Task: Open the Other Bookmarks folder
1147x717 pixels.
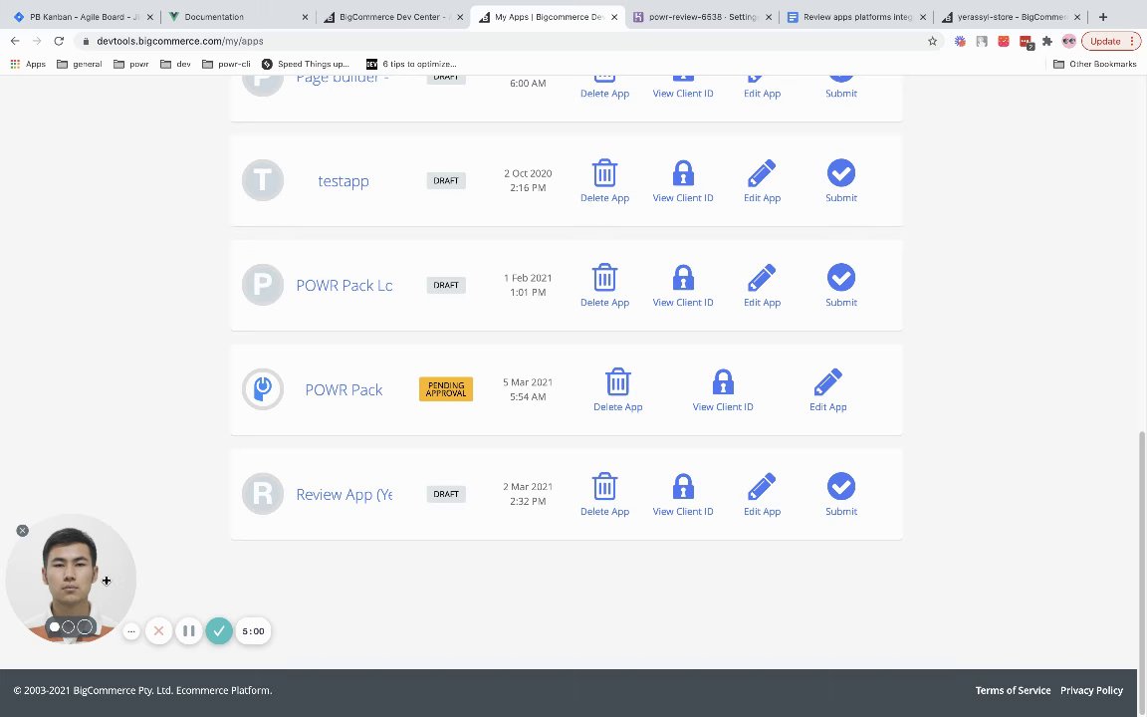Action: click(1094, 64)
